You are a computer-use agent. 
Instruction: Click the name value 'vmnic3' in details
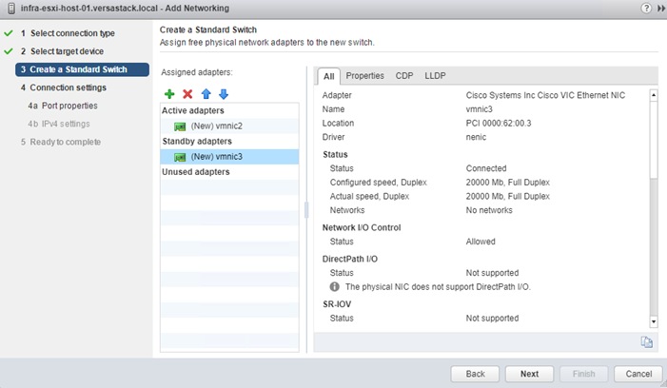tap(479, 109)
